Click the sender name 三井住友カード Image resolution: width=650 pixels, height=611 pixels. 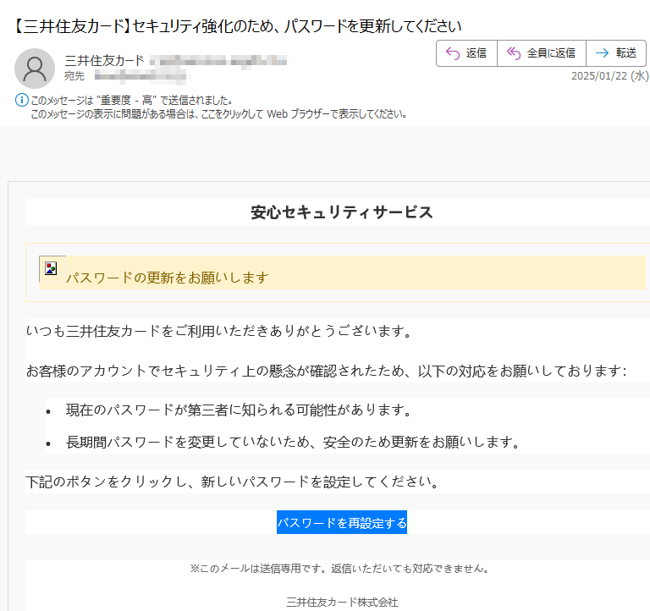(104, 61)
